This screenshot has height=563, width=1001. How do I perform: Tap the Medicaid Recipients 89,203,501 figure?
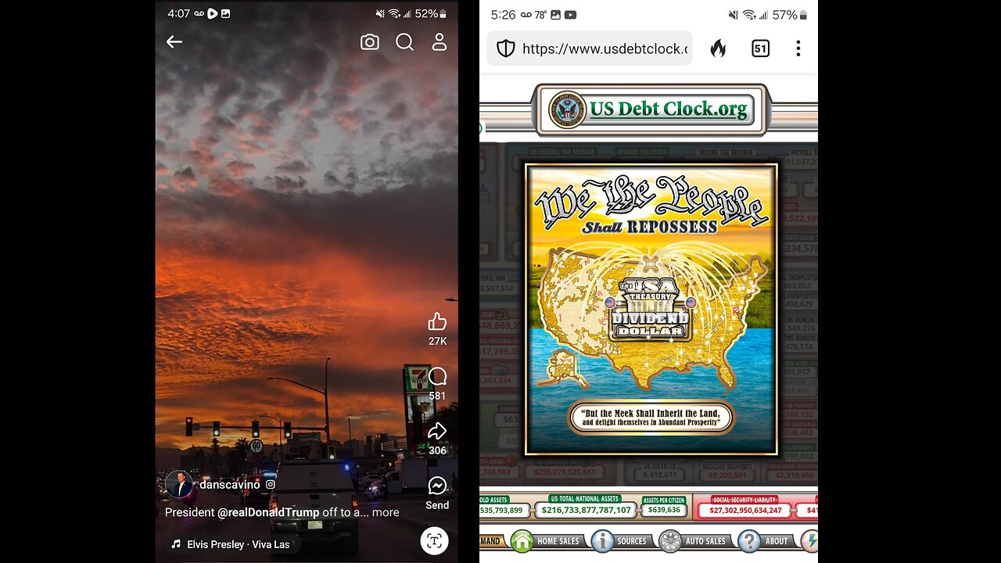coord(725,474)
